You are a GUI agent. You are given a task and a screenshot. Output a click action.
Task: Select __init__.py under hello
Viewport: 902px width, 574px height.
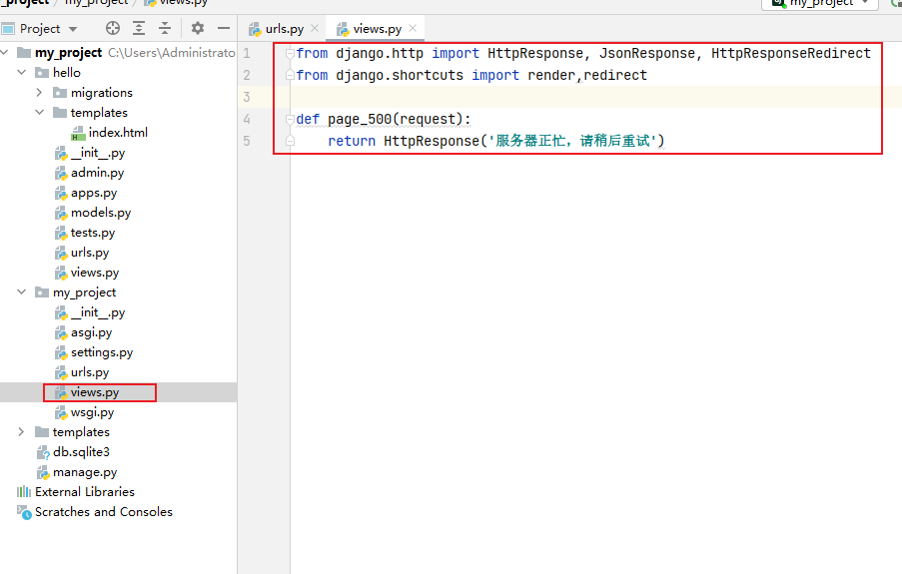pos(98,153)
